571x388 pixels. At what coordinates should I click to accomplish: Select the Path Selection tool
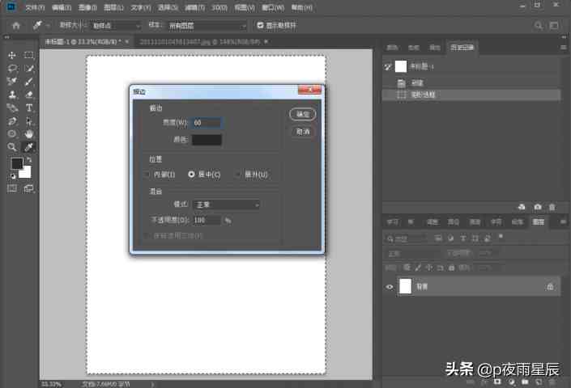click(x=29, y=120)
